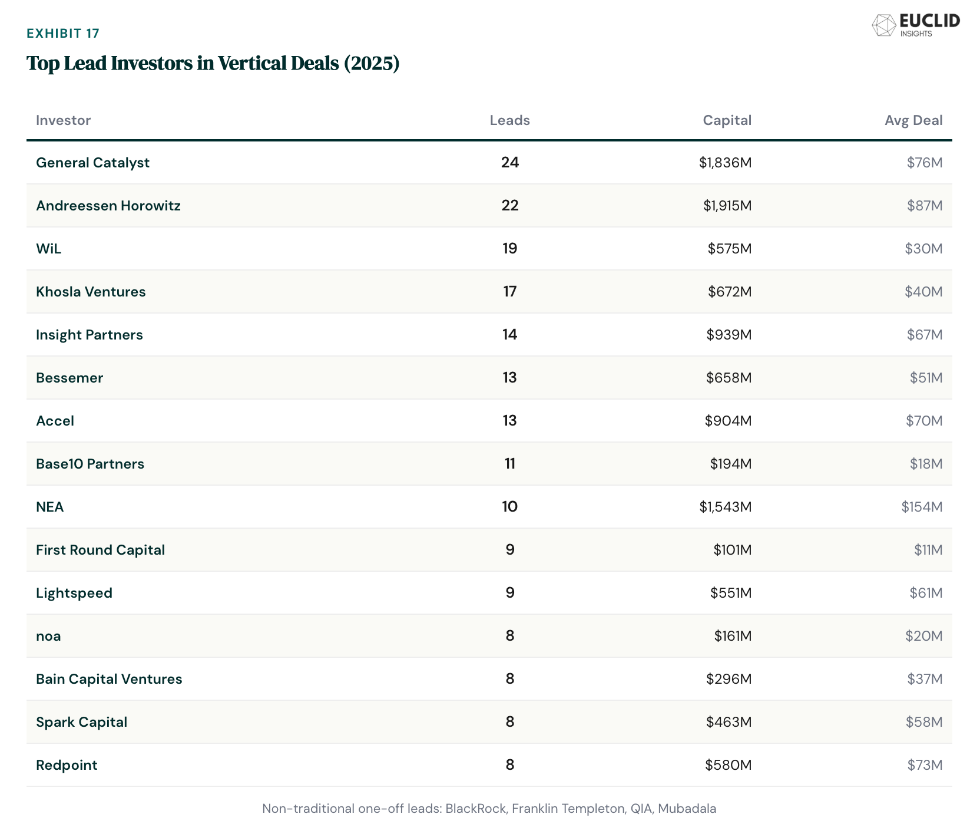Click the NEA investor name

click(49, 507)
